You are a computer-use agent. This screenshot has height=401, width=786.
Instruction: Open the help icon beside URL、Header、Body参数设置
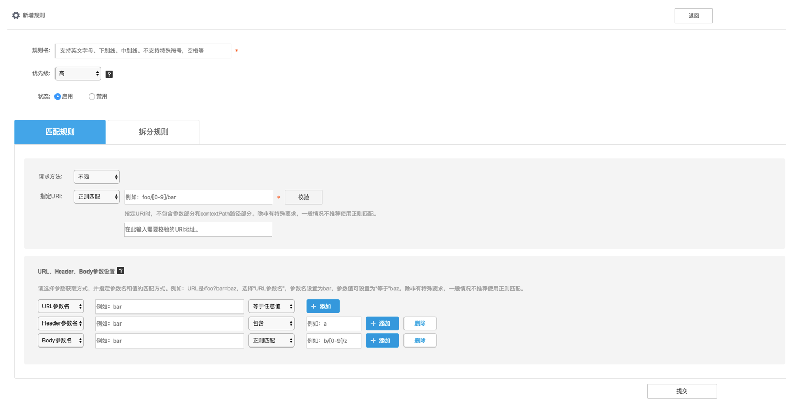coord(121,270)
